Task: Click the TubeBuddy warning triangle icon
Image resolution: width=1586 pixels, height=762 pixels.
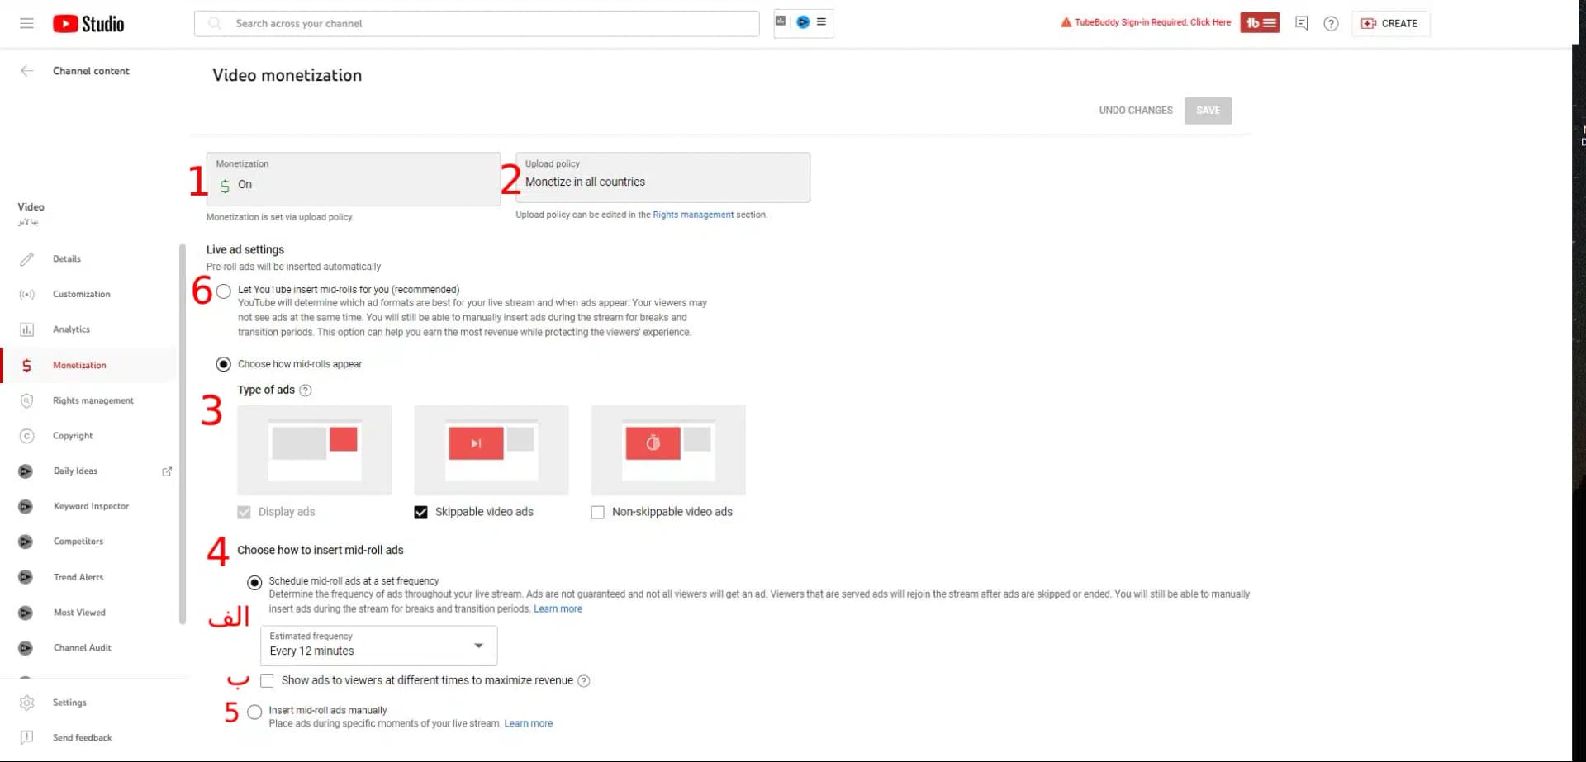Action: [x=1066, y=22]
